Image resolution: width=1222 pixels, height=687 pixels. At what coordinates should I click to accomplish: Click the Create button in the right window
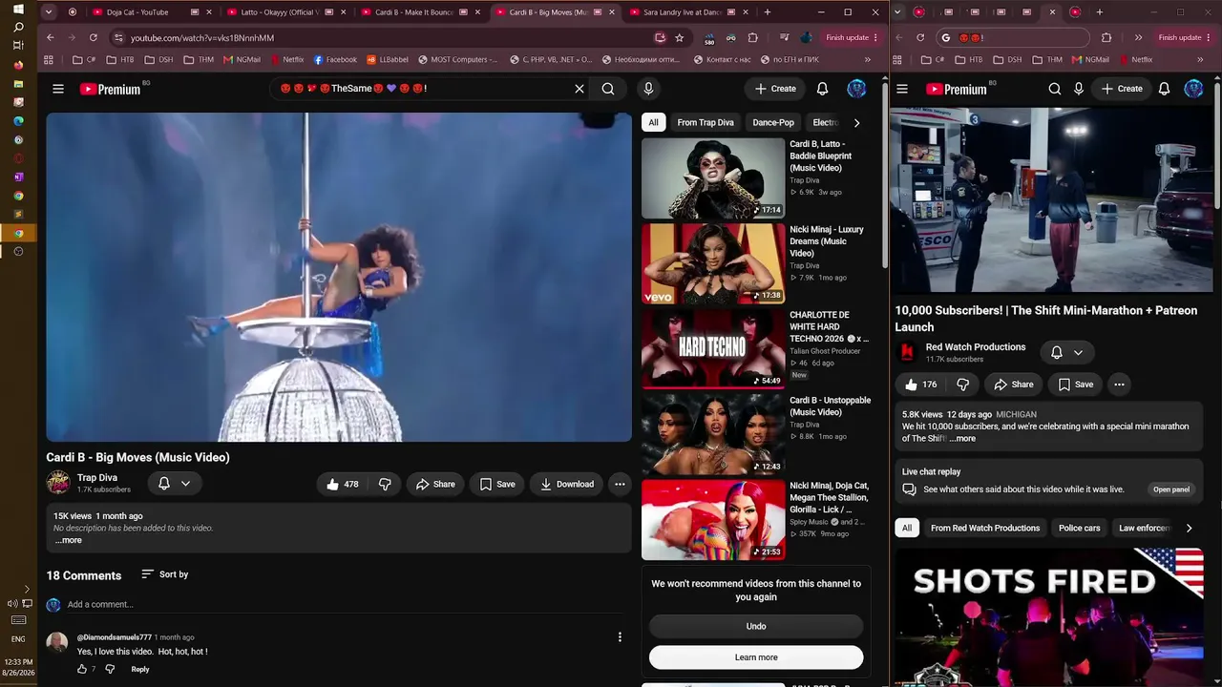coord(1122,89)
